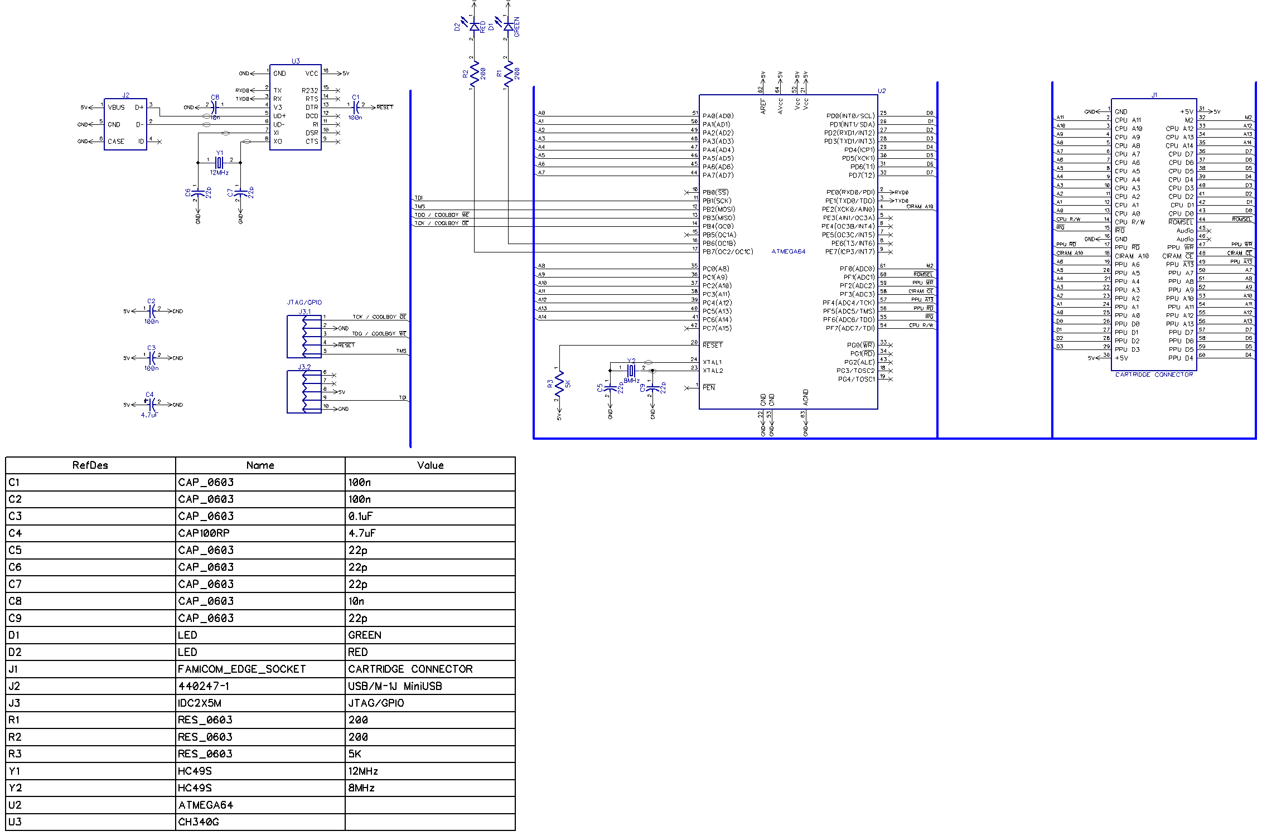Image resolution: width=1262 pixels, height=836 pixels.
Task: Click the Name column header
Action: point(260,465)
